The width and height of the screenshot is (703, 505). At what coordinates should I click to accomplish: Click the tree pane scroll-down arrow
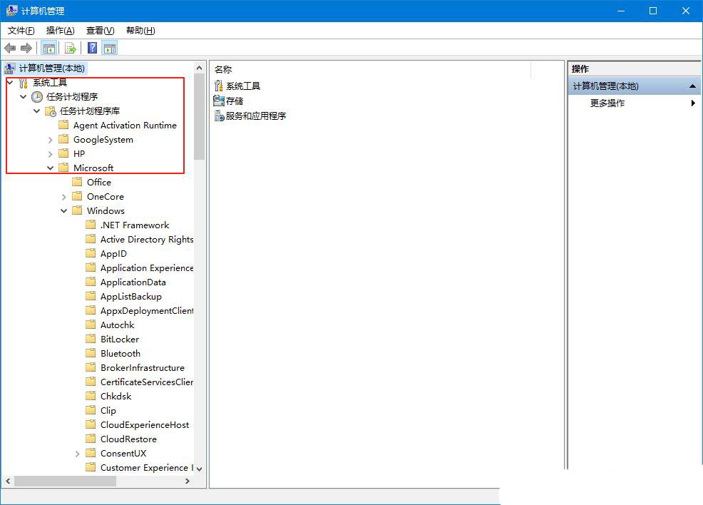(x=200, y=469)
